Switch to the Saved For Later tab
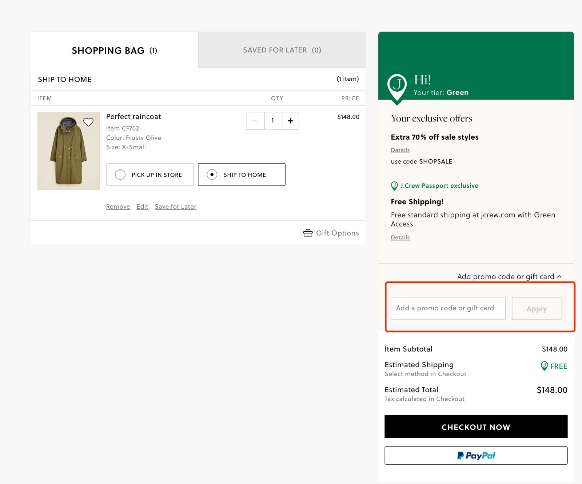Viewport: 582px width, 484px height. [282, 50]
